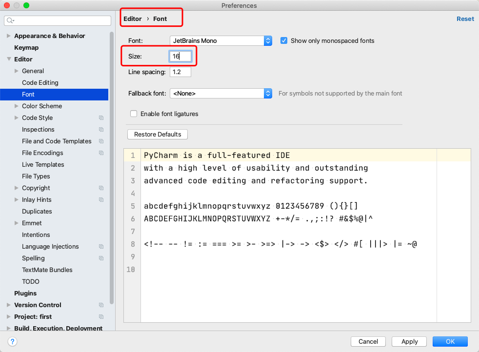Expand the Inlay Hints node arrow

(x=17, y=200)
